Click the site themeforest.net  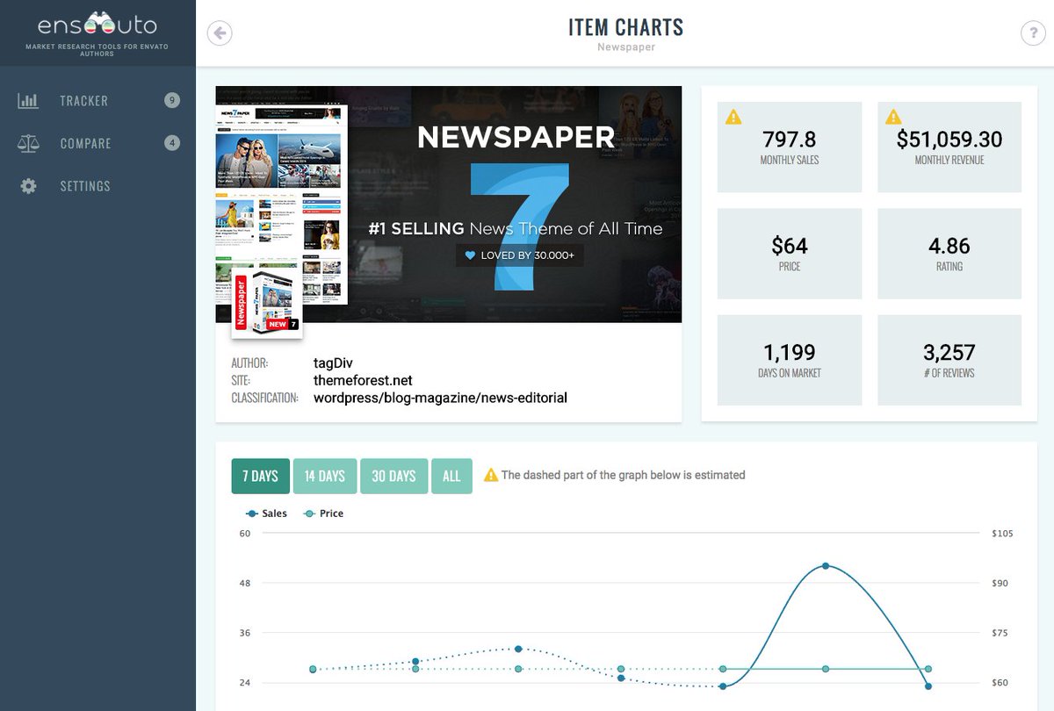pos(363,380)
